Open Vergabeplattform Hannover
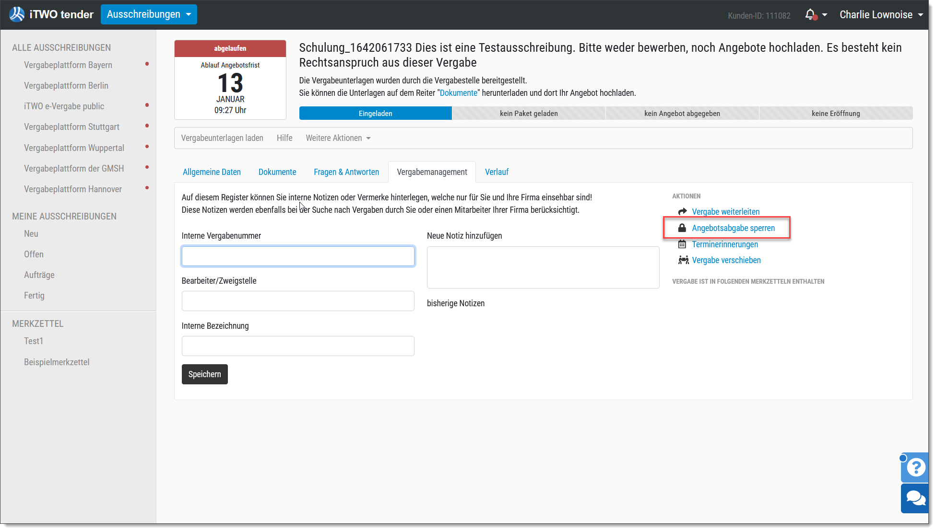The image size is (936, 531). 73,189
